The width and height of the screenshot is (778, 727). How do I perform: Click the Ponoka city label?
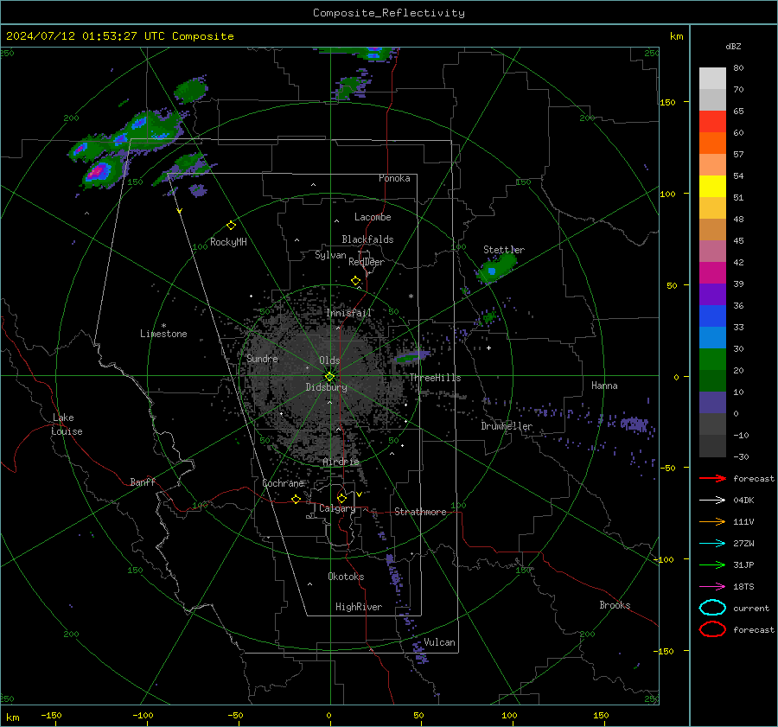[x=394, y=178]
